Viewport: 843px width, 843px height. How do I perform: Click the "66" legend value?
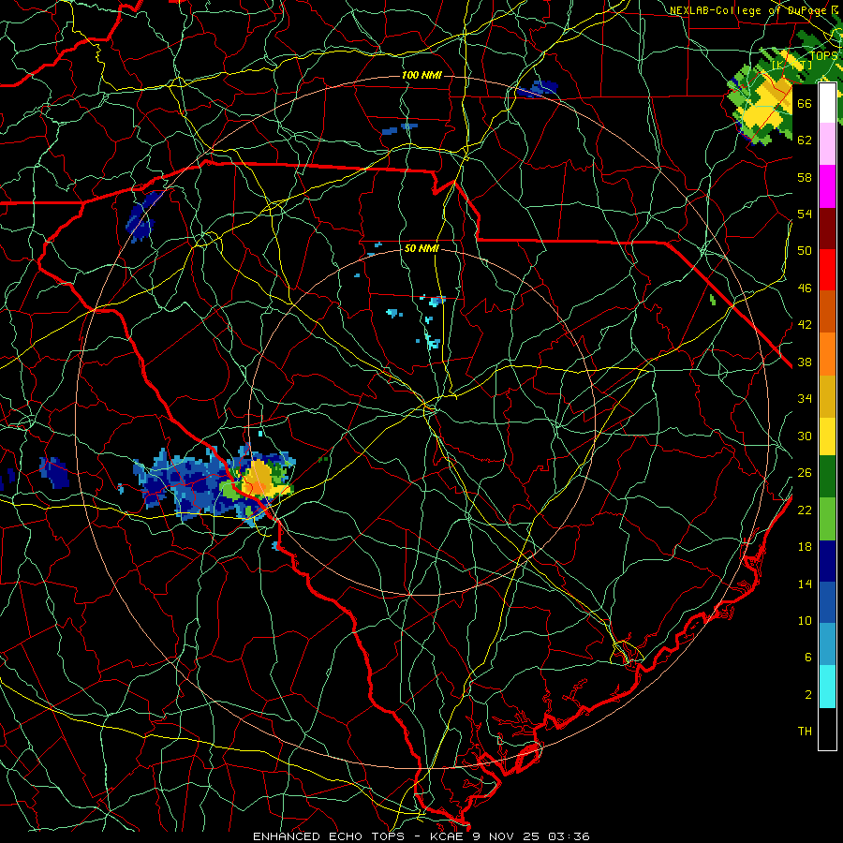tap(805, 103)
